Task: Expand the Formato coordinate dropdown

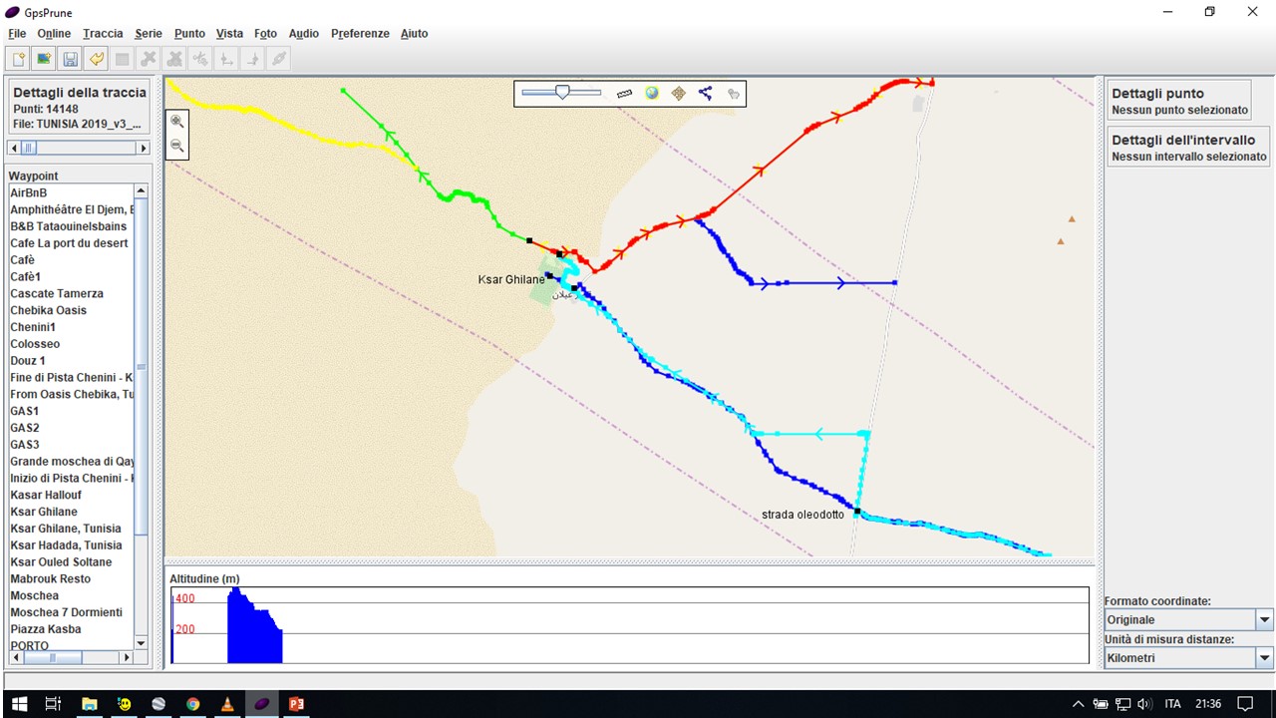Action: (x=1265, y=620)
